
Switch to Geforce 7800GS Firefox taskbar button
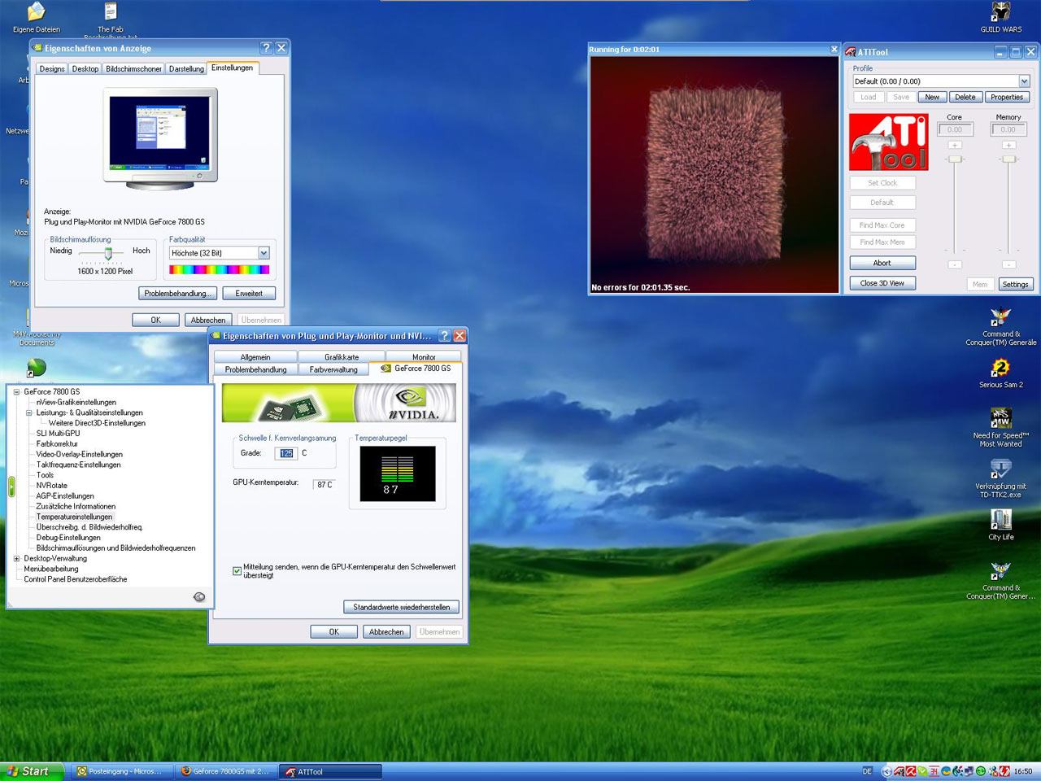coord(226,771)
